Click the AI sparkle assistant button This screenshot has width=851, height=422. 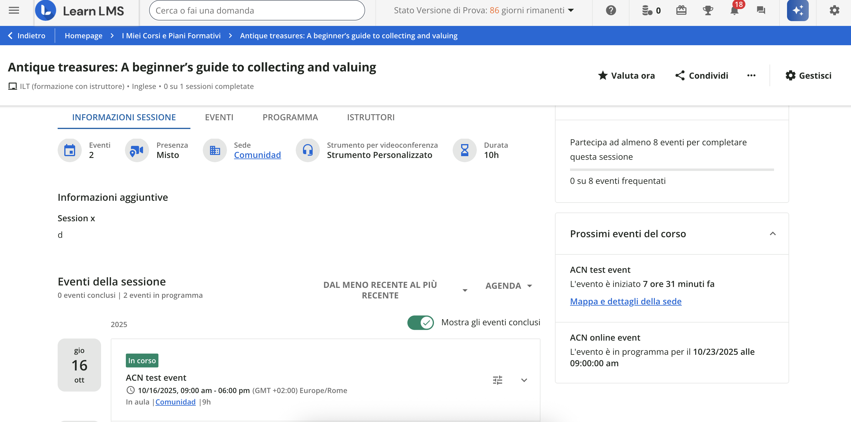tap(798, 11)
